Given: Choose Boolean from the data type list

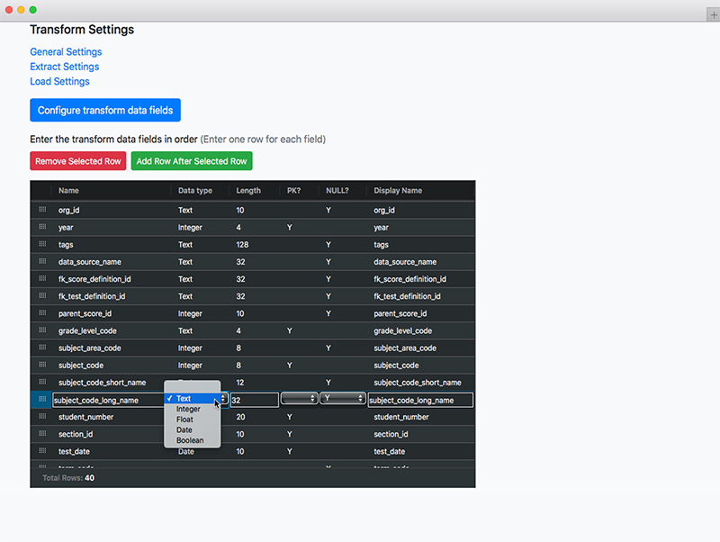Looking at the screenshot, I should [x=190, y=441].
